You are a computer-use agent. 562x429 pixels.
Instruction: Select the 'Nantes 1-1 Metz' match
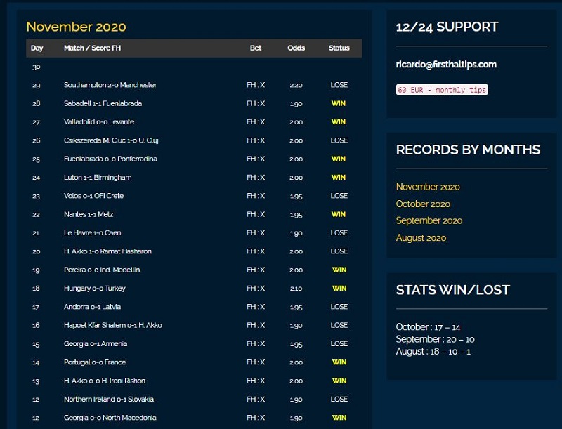pyautogui.click(x=89, y=215)
